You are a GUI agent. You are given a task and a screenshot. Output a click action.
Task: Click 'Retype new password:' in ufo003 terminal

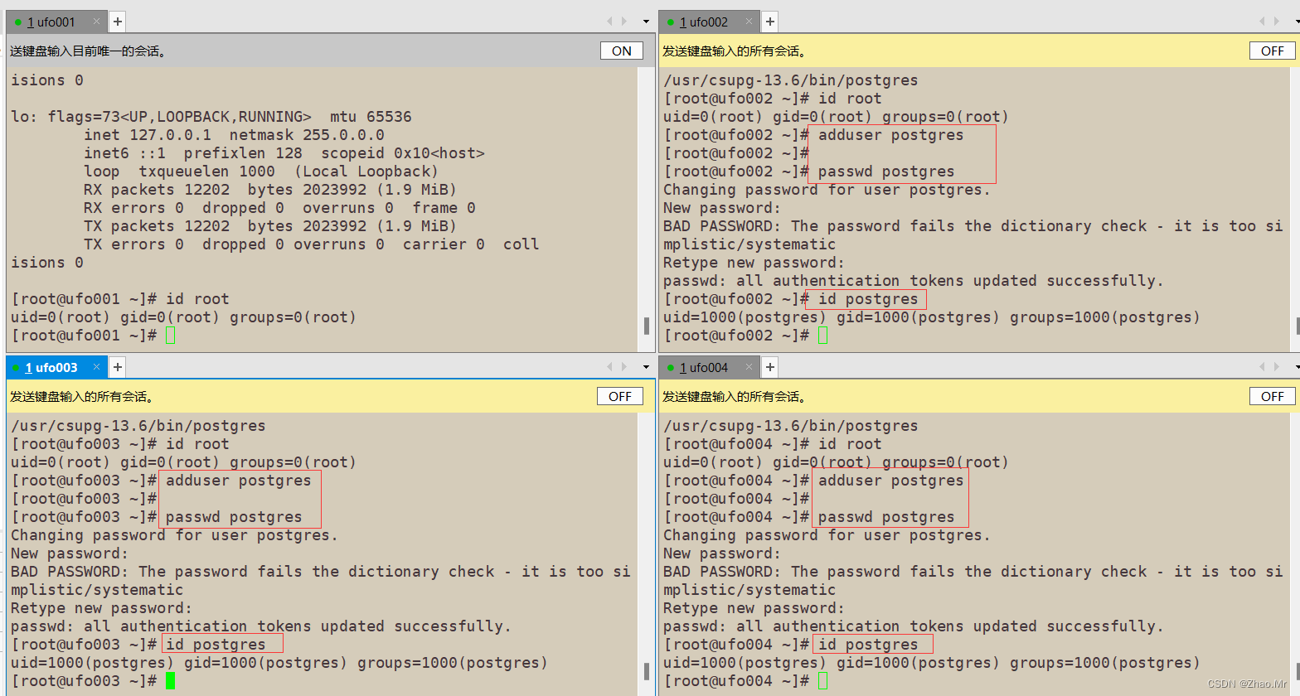tap(102, 608)
